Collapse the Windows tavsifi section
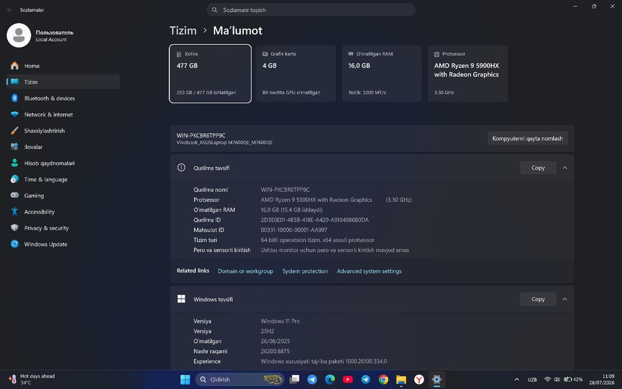Image resolution: width=622 pixels, height=389 pixels. [565, 299]
